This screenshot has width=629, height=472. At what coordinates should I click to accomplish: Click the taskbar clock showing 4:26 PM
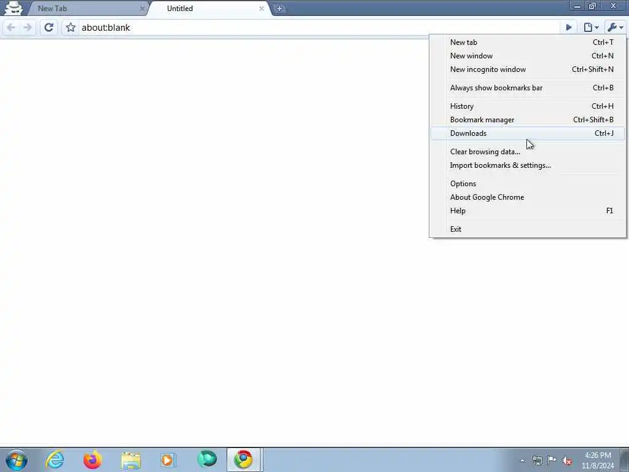[x=598, y=460]
